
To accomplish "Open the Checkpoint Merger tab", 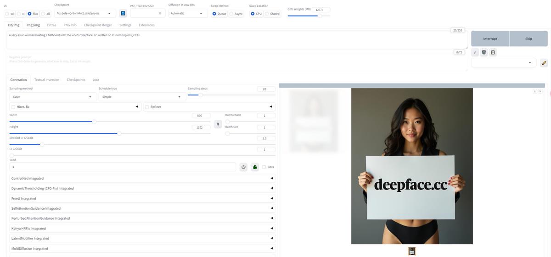I will [98, 25].
